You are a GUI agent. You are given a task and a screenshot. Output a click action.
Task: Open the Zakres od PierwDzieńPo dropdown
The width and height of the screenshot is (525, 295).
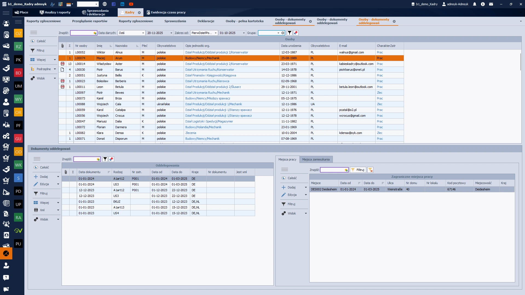(215, 33)
